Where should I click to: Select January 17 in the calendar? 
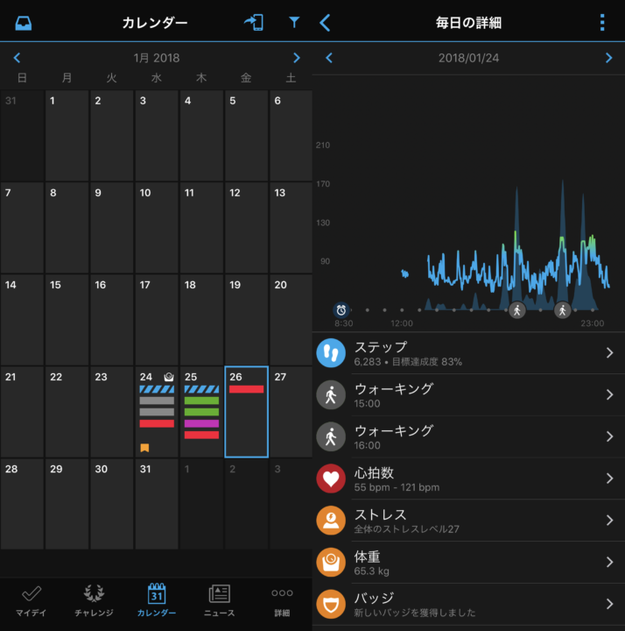pos(157,320)
